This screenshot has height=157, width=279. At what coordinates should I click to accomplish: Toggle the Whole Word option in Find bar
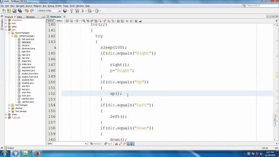pos(120,143)
